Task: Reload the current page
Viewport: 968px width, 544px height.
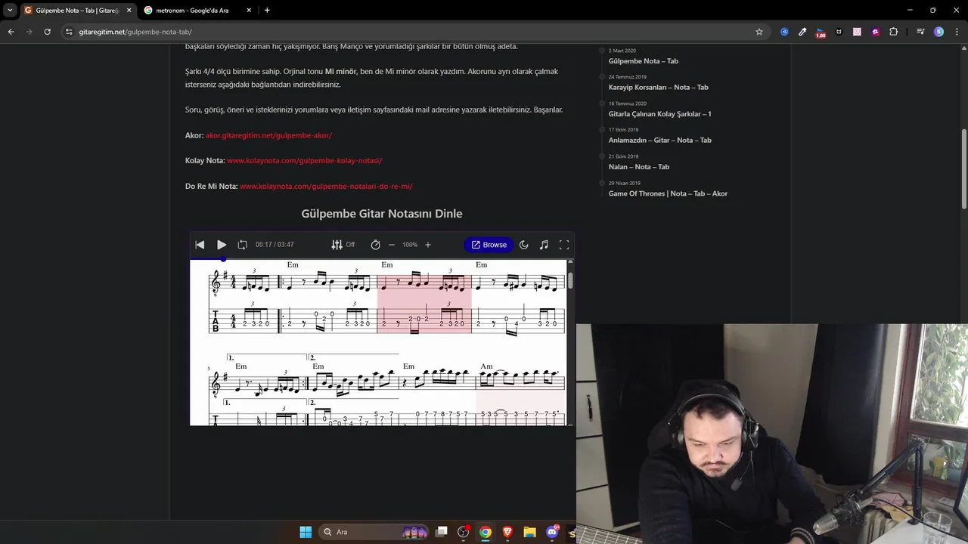Action: click(x=47, y=32)
